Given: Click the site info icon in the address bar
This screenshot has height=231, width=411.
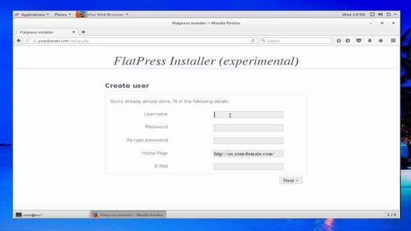Looking at the screenshot, I should [x=27, y=40].
